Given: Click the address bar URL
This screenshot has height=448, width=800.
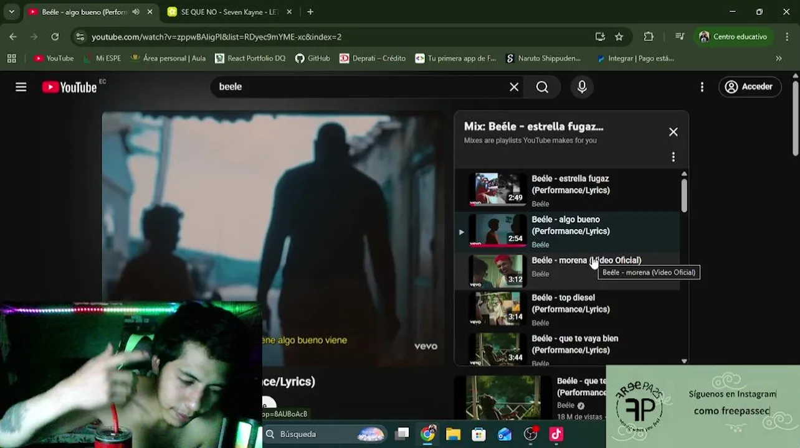Looking at the screenshot, I should pos(216,37).
